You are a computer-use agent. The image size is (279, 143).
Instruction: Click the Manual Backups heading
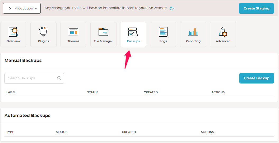tap(23, 61)
